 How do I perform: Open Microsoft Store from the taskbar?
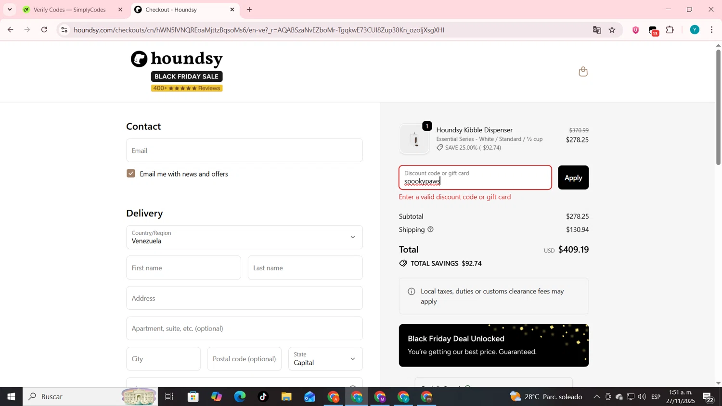pyautogui.click(x=193, y=397)
